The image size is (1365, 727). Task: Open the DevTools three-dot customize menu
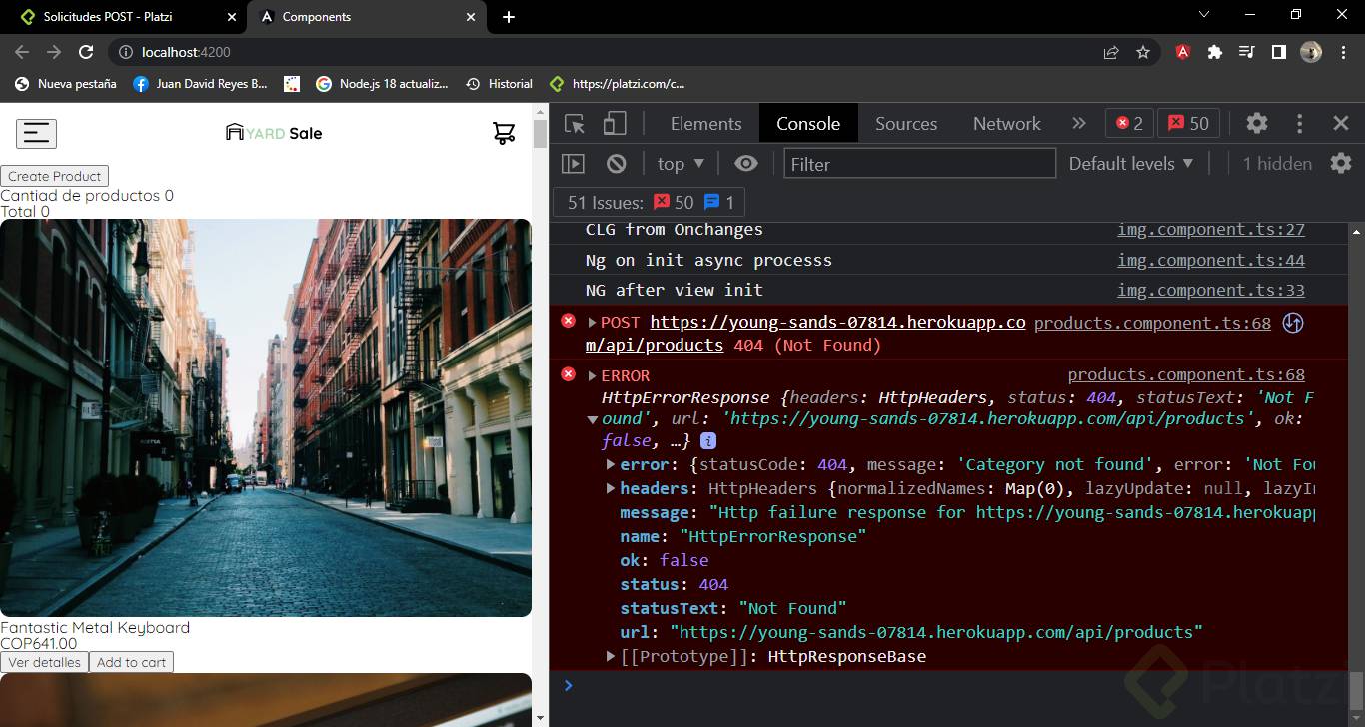(1298, 123)
